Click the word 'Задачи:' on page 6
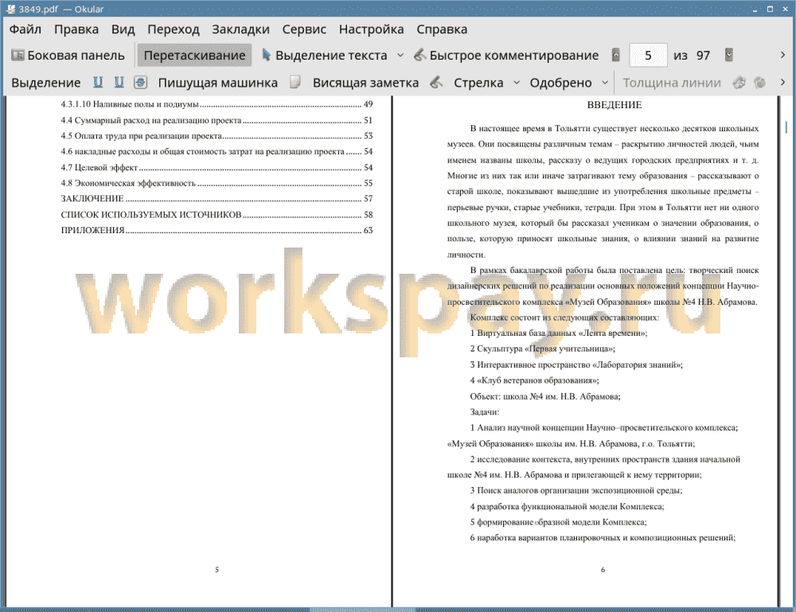This screenshot has height=612, width=796. coord(484,412)
